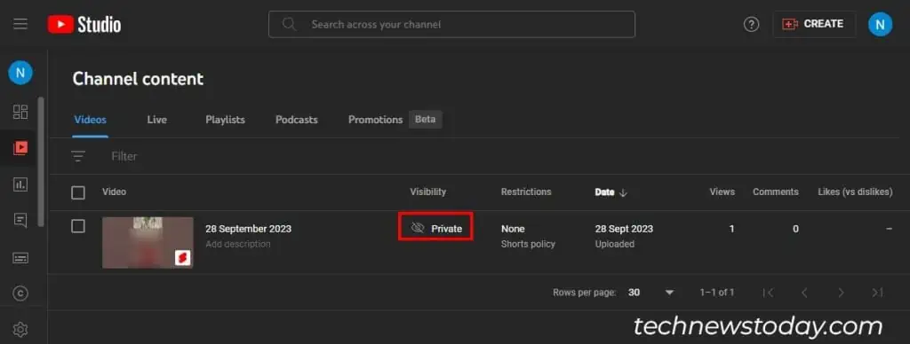Click the crossed-out eye icon
This screenshot has width=910, height=344.
click(418, 228)
